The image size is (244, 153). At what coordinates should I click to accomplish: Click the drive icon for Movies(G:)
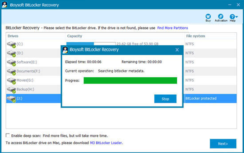coord(11,81)
